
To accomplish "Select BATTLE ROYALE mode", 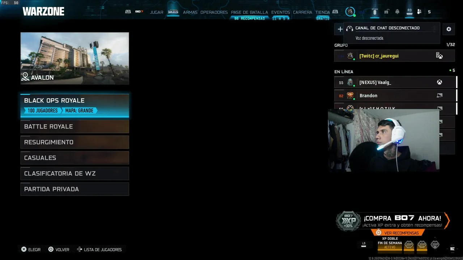I will 75,126.
